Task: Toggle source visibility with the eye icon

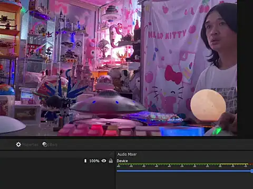Action: pyautogui.click(x=104, y=161)
